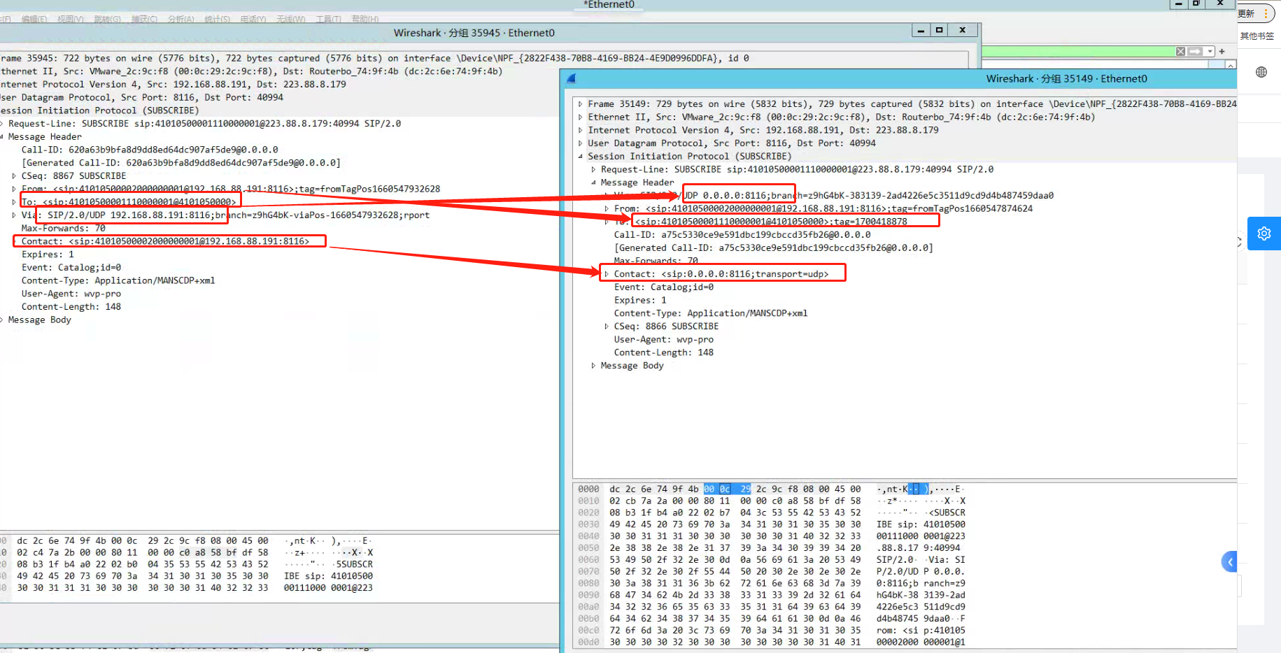This screenshot has width=1281, height=653.
Task: Click the Wireshark · 分组 35945 title bar
Action: click(474, 33)
